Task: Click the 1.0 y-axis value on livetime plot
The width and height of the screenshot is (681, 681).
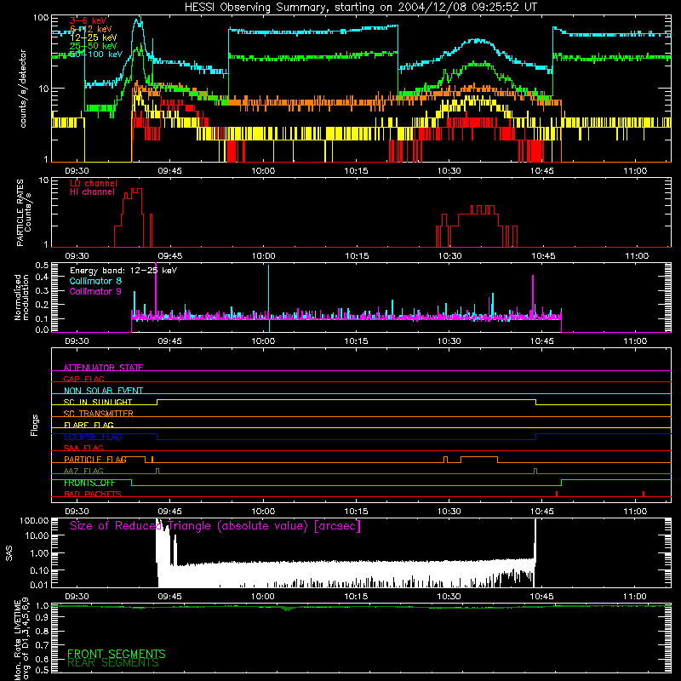Action: [42, 605]
